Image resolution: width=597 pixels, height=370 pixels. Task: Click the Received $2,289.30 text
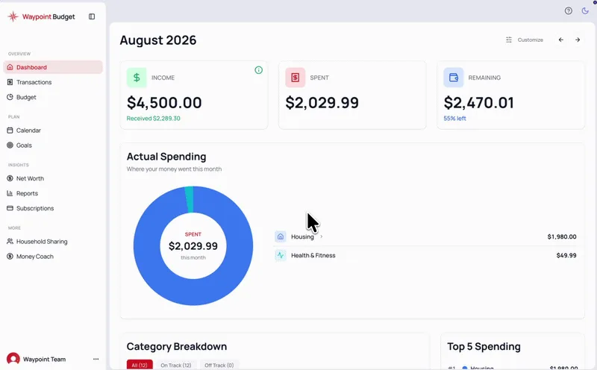click(x=154, y=119)
